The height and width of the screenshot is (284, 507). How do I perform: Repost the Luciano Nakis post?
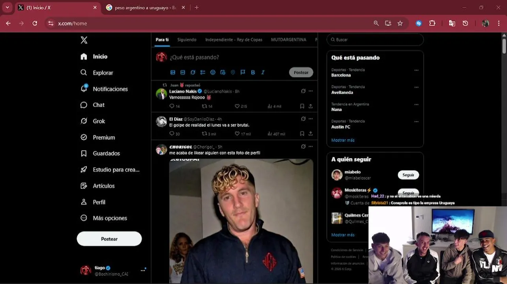(x=204, y=106)
